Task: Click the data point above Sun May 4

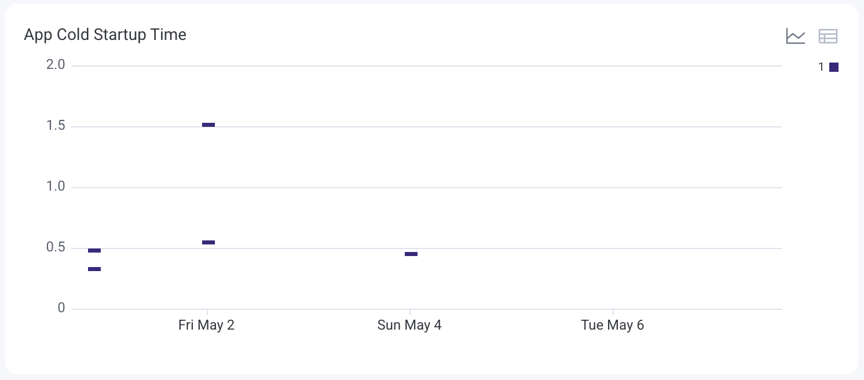Action: tap(411, 254)
